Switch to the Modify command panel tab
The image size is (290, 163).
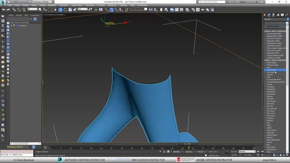pos(269,15)
